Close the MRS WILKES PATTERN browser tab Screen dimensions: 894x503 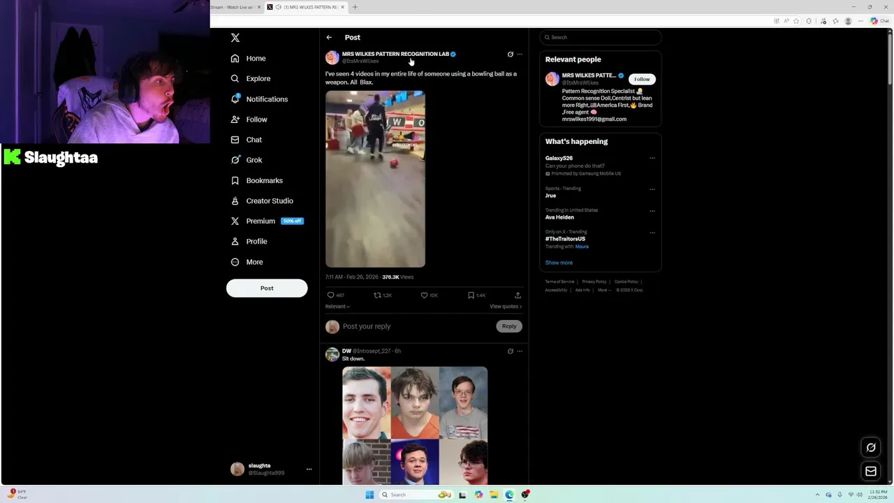[x=342, y=7]
